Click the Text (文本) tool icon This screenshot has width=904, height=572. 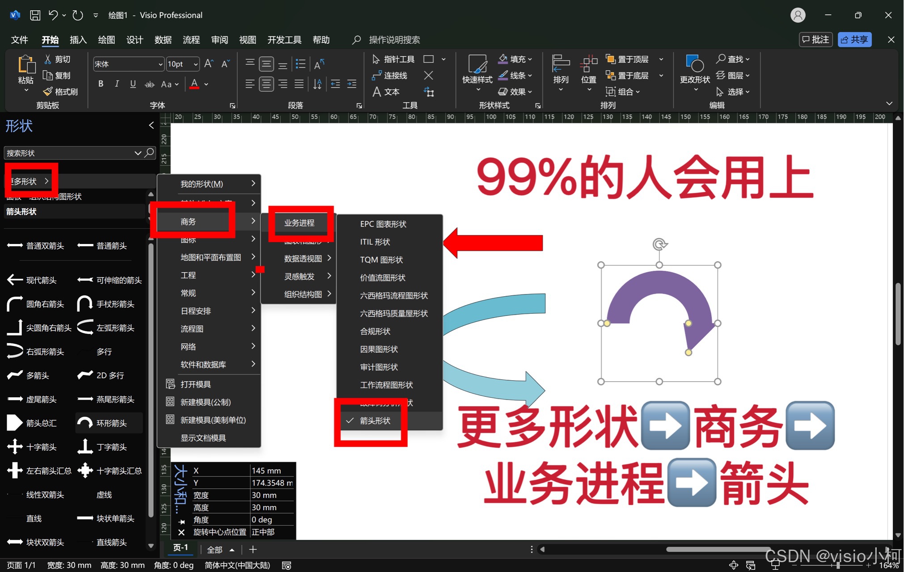tap(377, 92)
